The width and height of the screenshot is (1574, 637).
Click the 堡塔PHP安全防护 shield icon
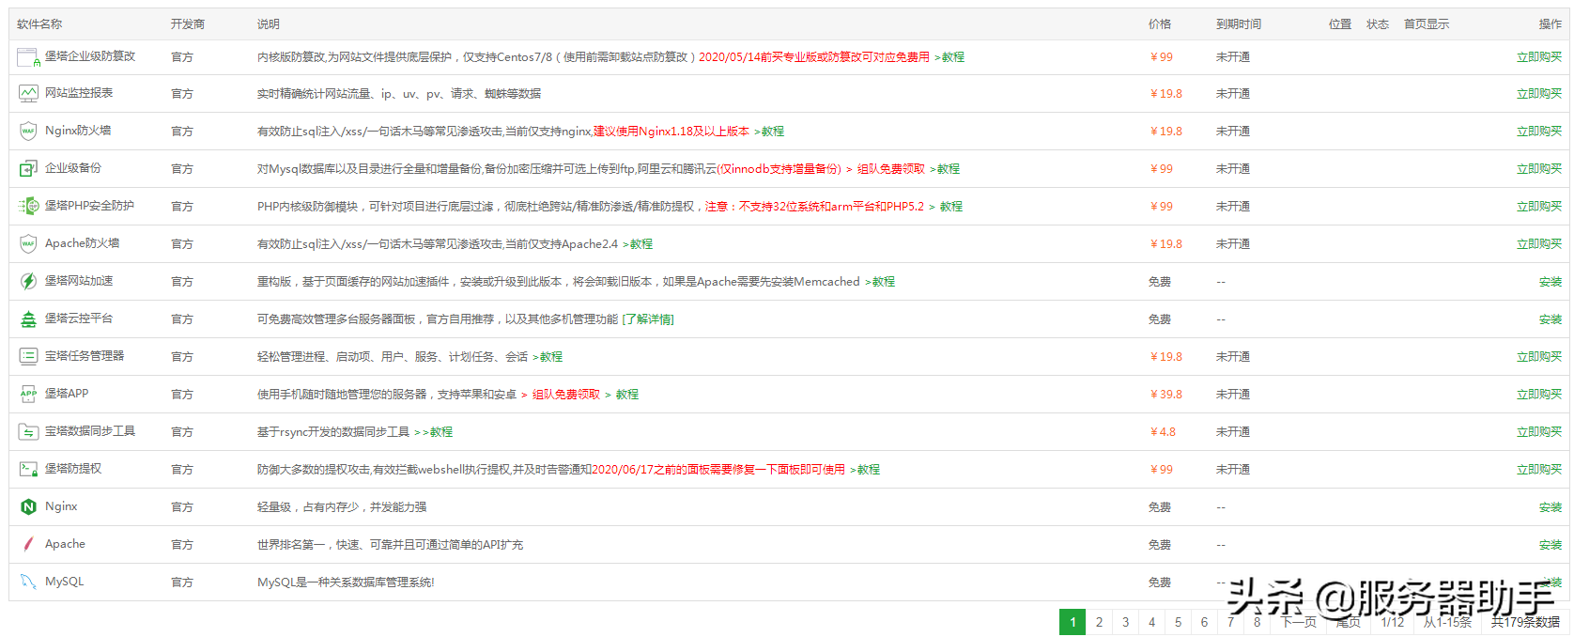(29, 206)
